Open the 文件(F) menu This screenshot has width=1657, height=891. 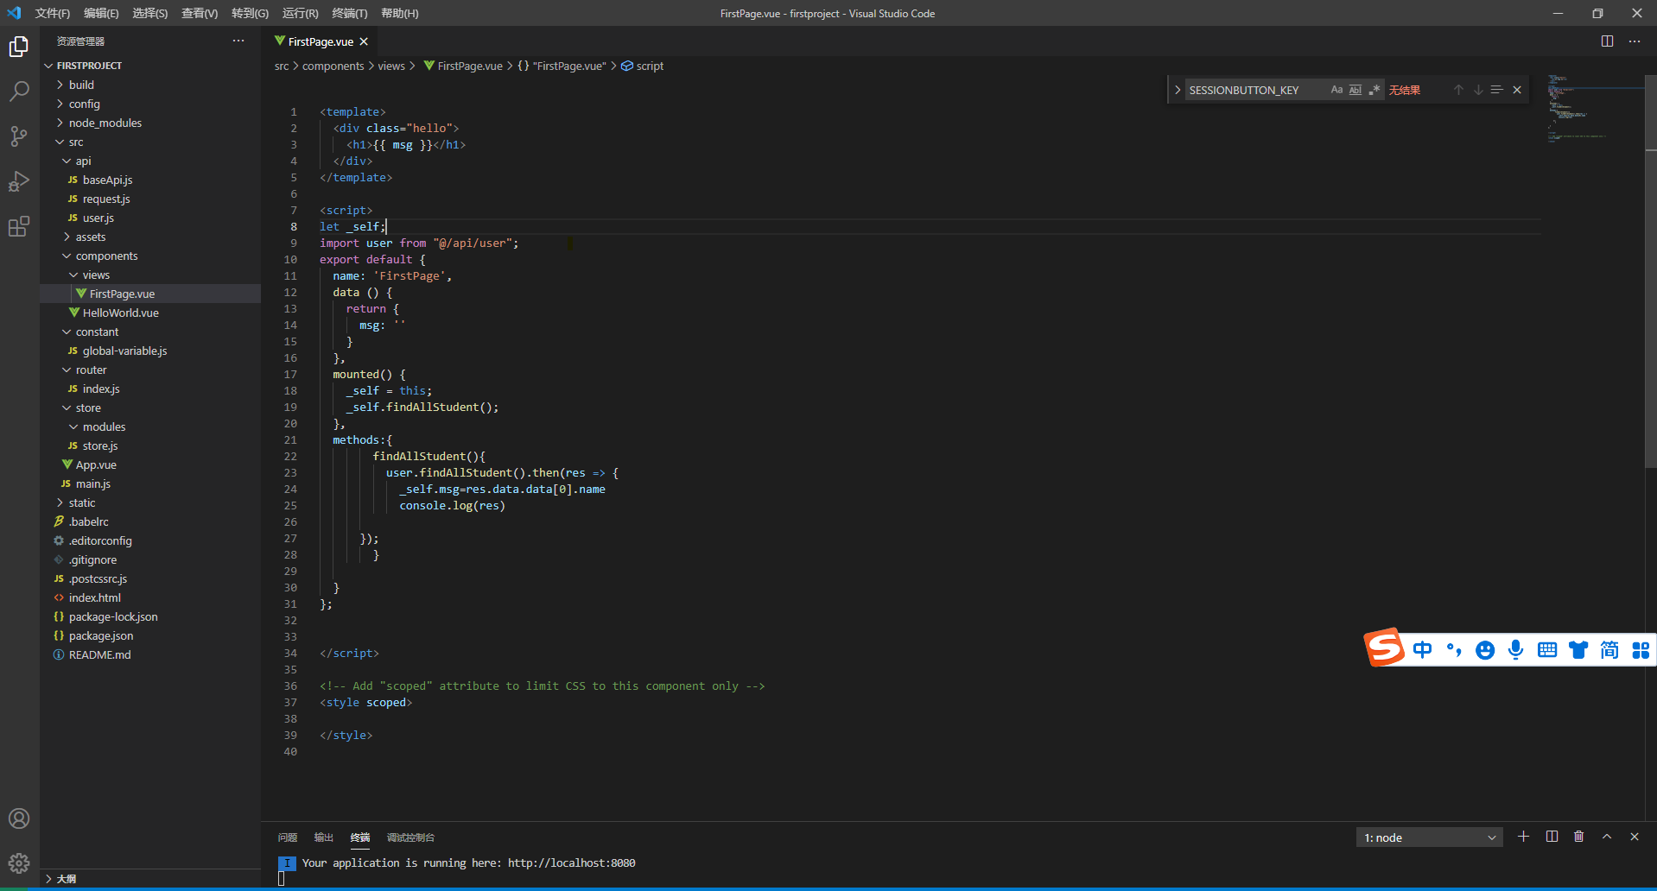[53, 13]
